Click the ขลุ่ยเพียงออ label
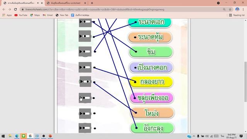The width and height of the screenshot is (247, 139). [152, 98]
